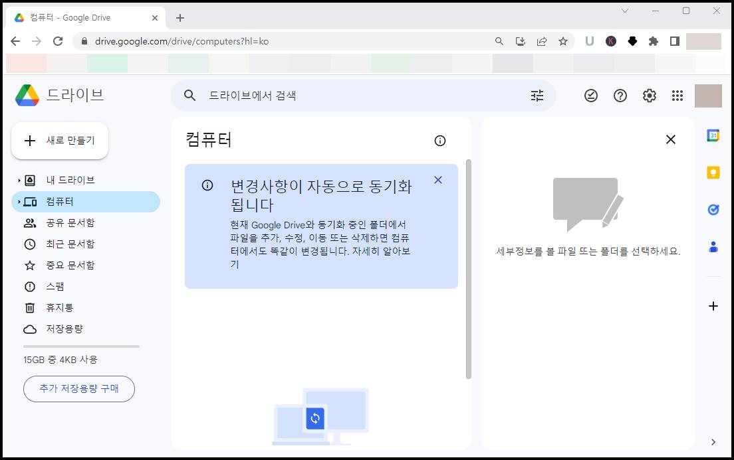Click the main content vertical scrollbar
734x460 pixels.
click(x=469, y=269)
